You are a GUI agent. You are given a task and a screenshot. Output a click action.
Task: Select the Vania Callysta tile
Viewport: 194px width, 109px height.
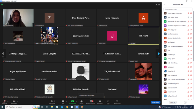click(49, 54)
